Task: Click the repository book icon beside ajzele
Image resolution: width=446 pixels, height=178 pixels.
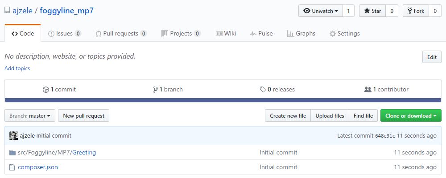Action: click(x=7, y=11)
